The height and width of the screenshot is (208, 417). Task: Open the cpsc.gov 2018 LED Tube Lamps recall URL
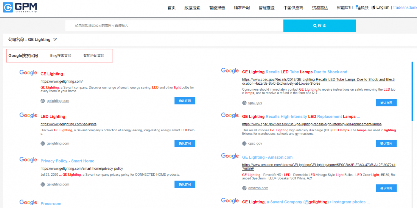point(318,81)
